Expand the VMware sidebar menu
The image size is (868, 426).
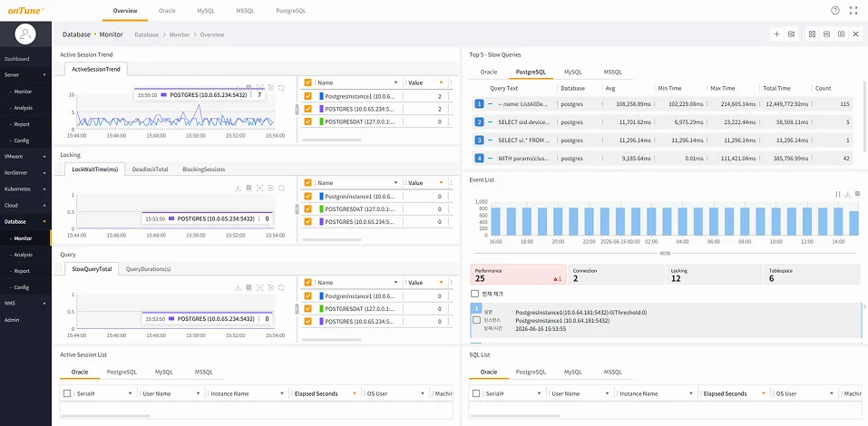tap(44, 156)
